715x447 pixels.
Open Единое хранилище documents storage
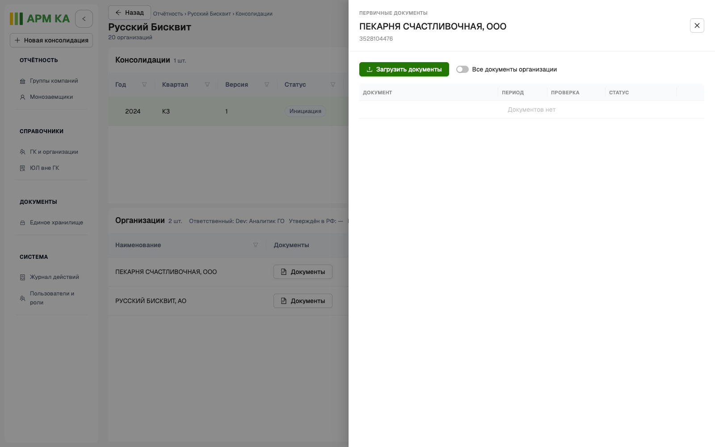pos(56,223)
